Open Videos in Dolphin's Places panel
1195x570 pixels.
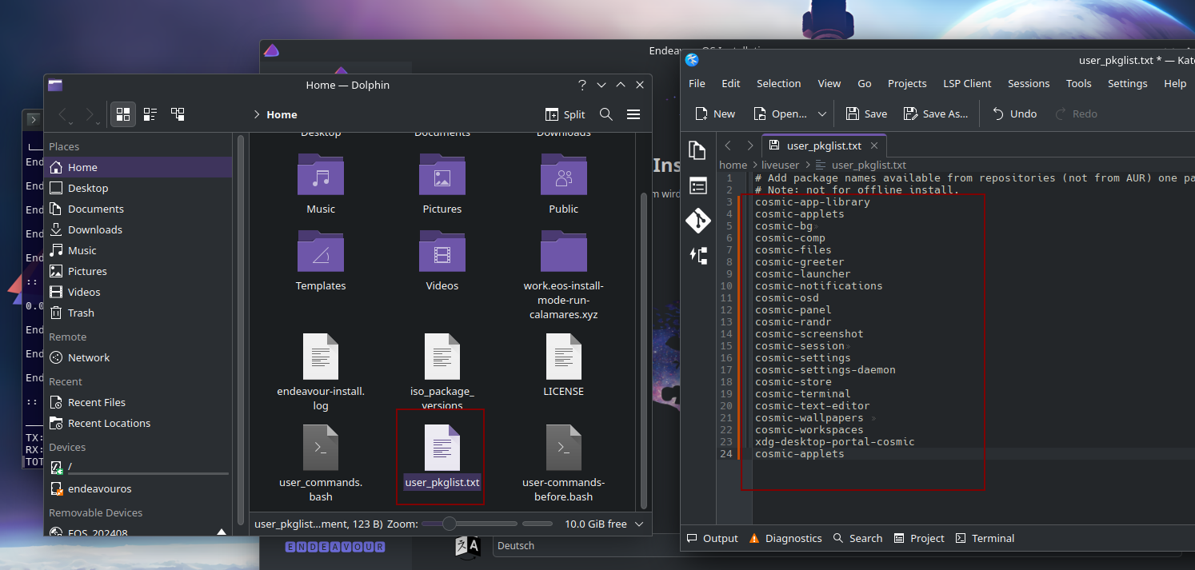coord(138,292)
